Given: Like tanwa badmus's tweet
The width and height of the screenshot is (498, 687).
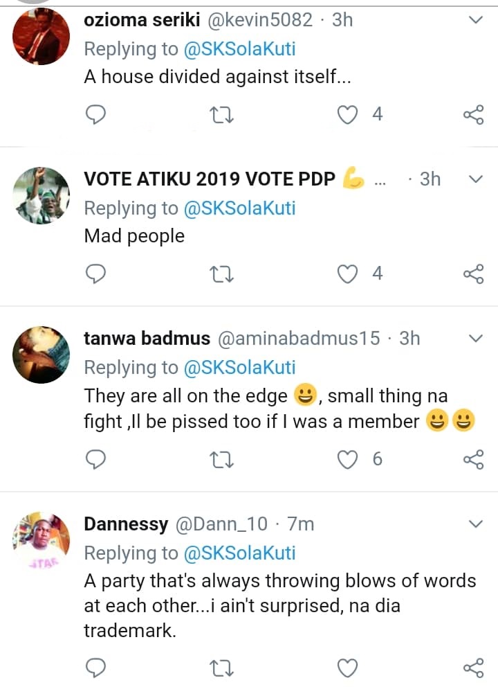Looking at the screenshot, I should tap(347, 459).
